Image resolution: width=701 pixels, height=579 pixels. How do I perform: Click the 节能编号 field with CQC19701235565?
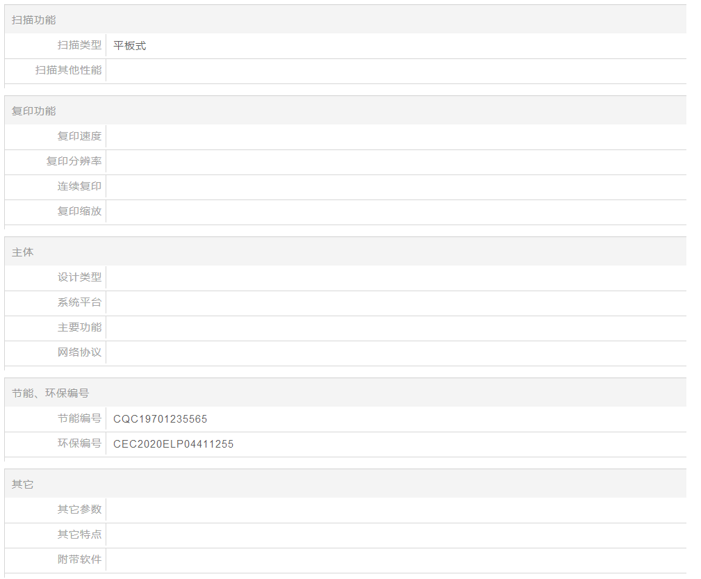395,419
